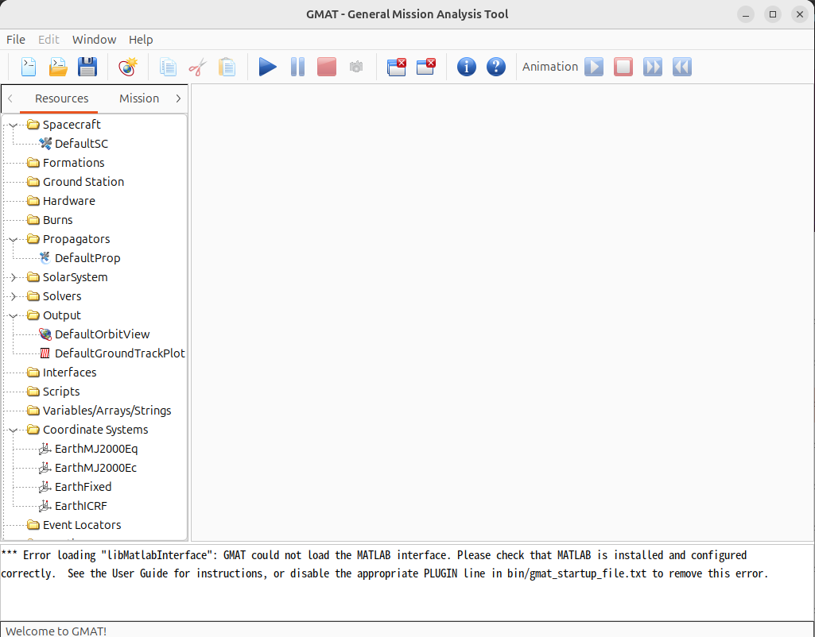Collapse the Spacecraft folder

click(14, 125)
